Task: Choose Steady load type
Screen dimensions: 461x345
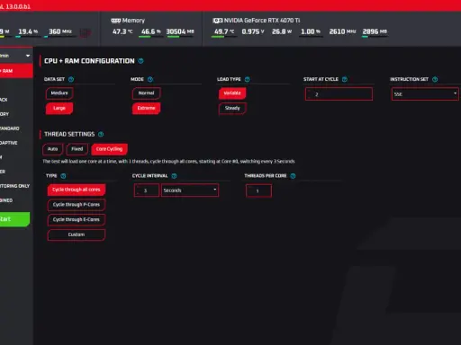Action: 232,108
